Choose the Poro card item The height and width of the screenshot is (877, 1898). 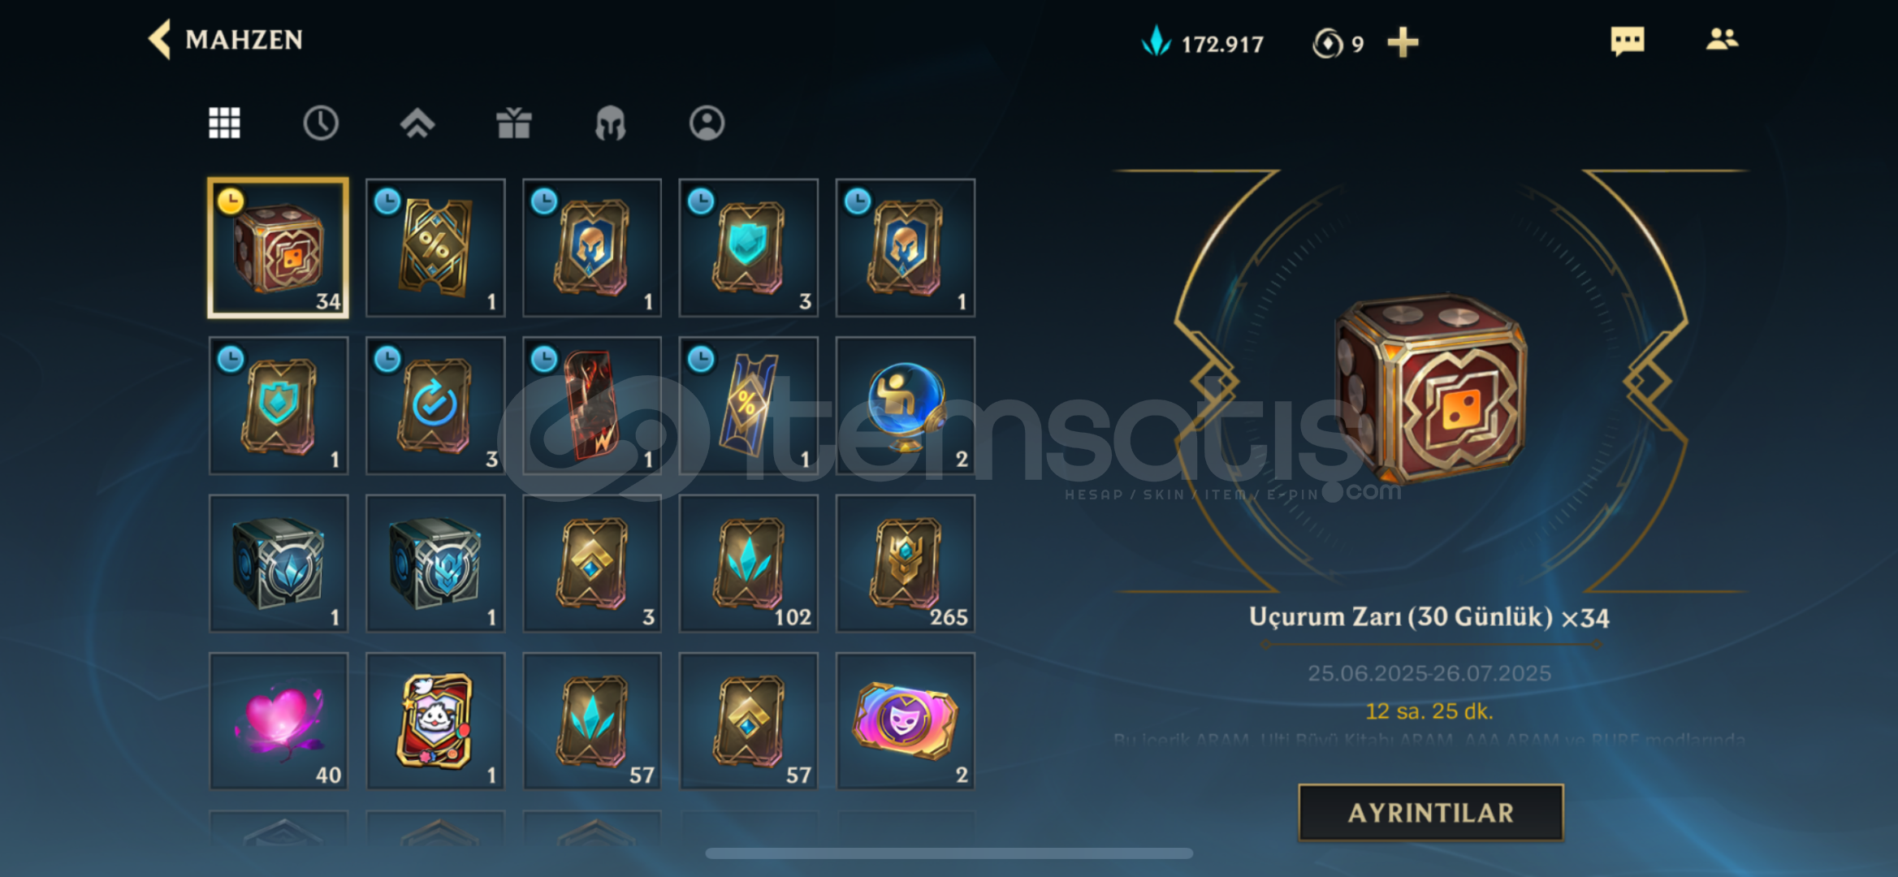pyautogui.click(x=435, y=721)
